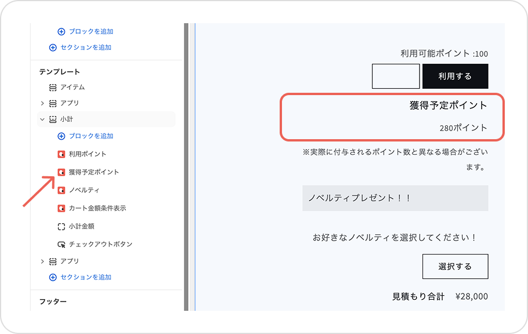Click the points input field beside 利用する
This screenshot has width=528, height=334.
396,77
